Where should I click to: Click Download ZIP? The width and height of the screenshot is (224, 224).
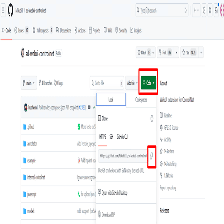(x=109, y=215)
